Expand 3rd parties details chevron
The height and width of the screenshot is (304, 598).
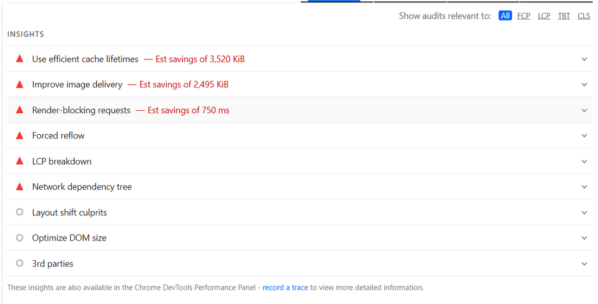click(584, 264)
